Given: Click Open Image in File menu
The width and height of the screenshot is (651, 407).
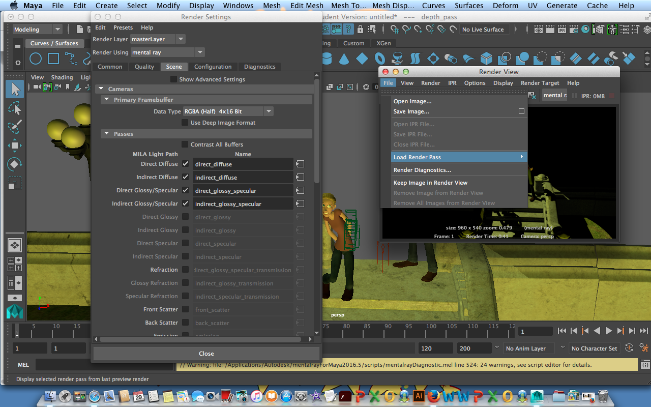Looking at the screenshot, I should pos(412,101).
